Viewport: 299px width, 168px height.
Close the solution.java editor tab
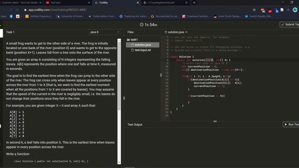[186, 32]
